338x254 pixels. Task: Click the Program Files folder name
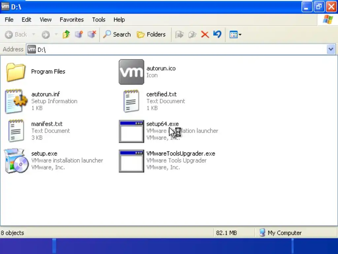[x=48, y=71]
